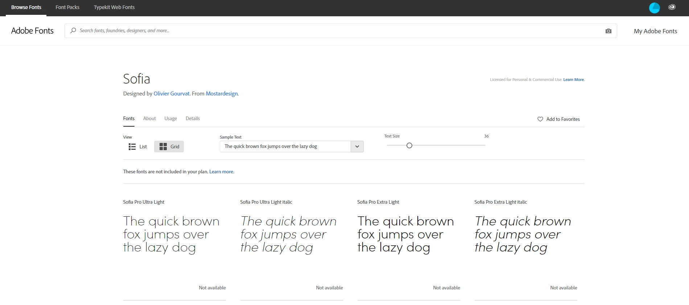Screen dimensions: 689x305
Task: Open the Mostardesign foundry link
Action: (222, 94)
